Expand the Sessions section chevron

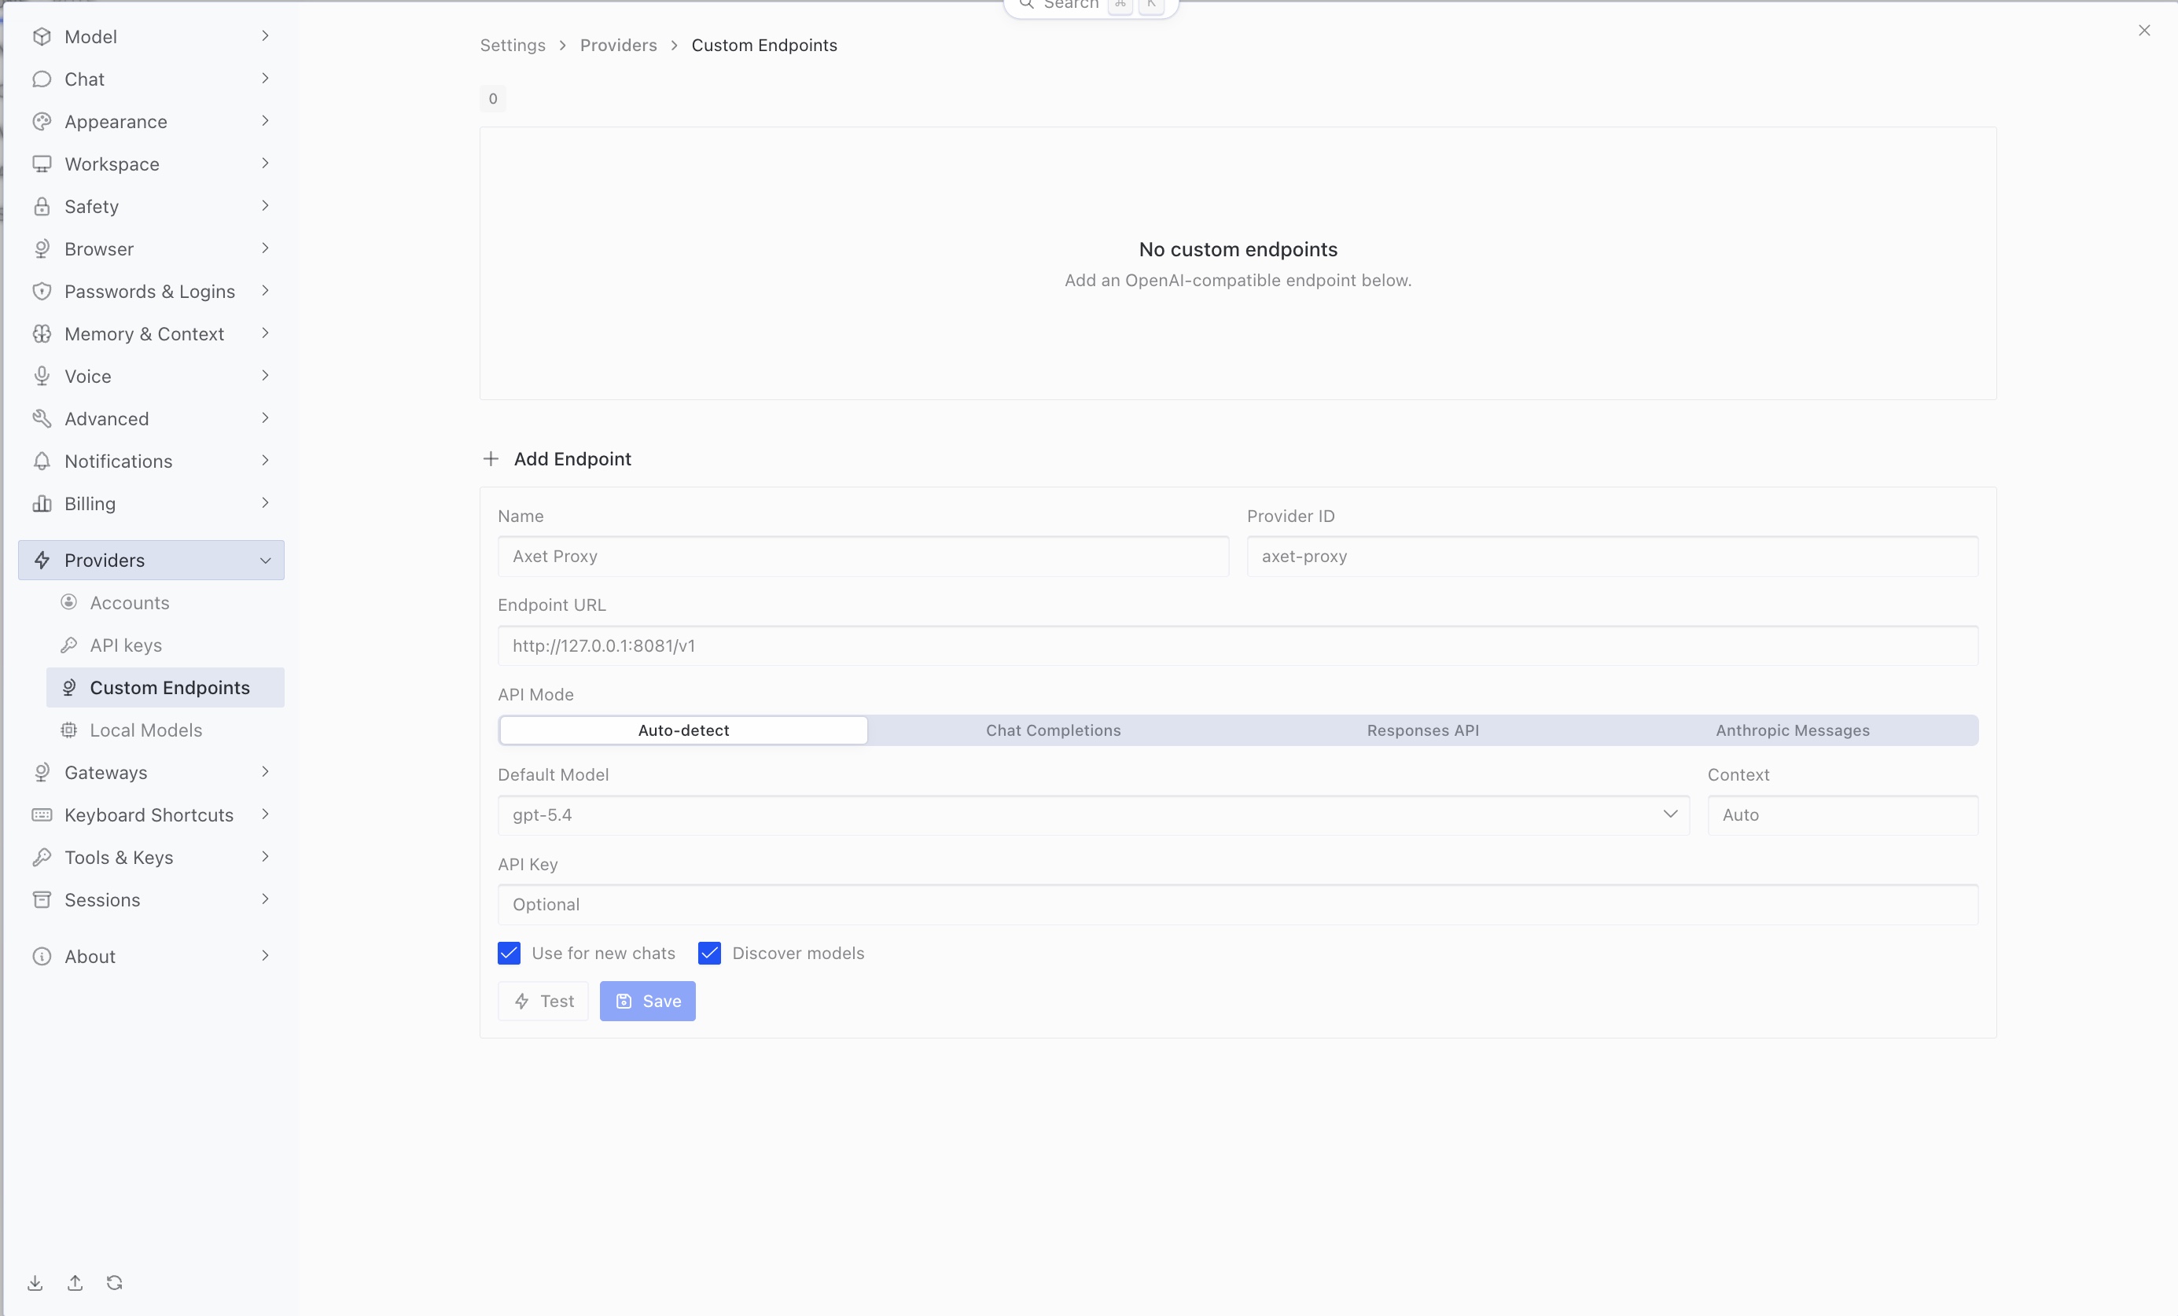(x=265, y=899)
